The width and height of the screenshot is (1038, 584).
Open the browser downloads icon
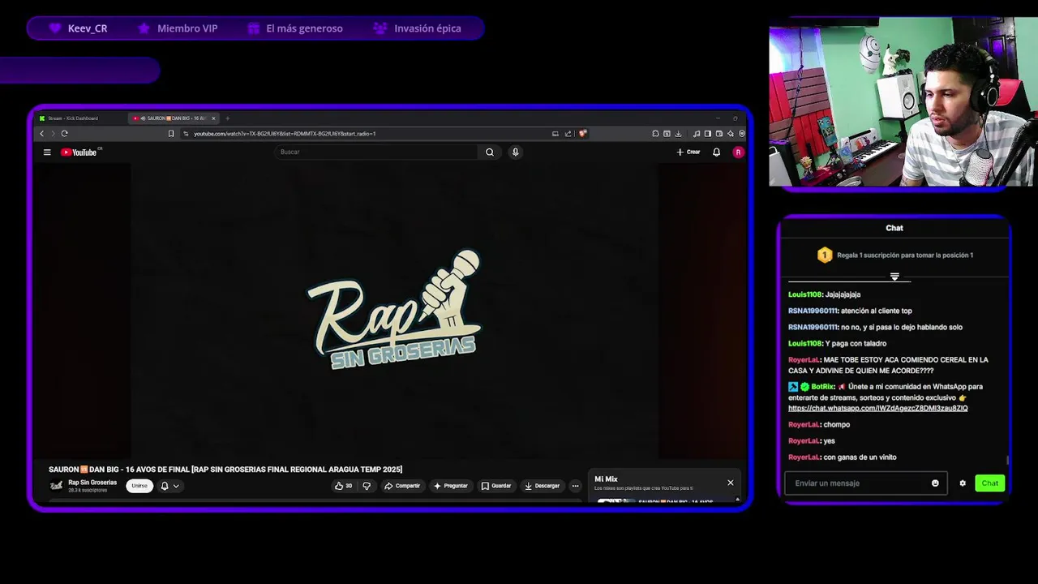(x=678, y=134)
